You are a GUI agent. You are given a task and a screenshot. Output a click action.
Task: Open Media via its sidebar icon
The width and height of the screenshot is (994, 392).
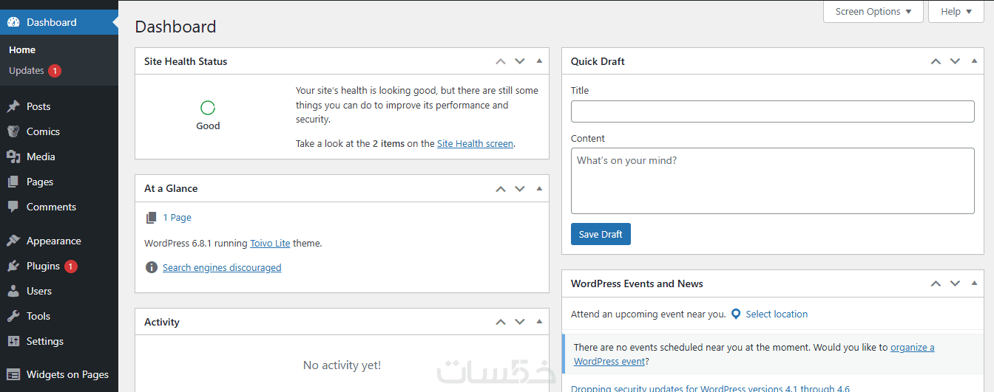(13, 157)
